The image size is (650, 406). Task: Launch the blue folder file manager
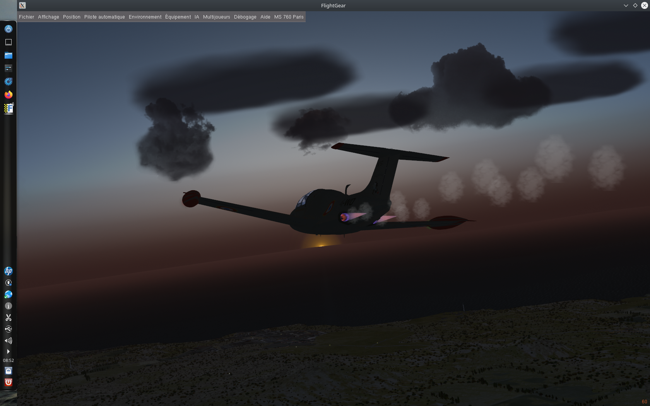(9, 55)
